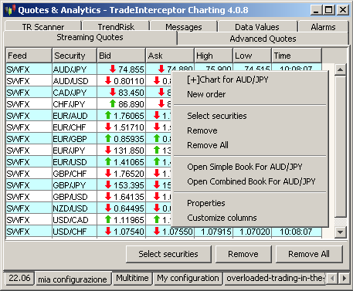This screenshot has height=291, width=353.
Task: Click green up arrow in CHF/JPY bid cell
Action: (113, 103)
